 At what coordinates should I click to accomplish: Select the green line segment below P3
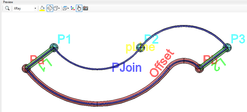pyautogui.click(x=212, y=59)
